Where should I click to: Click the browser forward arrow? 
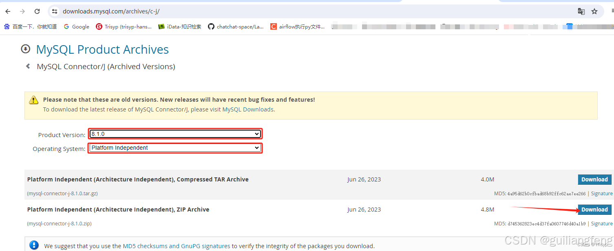click(22, 11)
